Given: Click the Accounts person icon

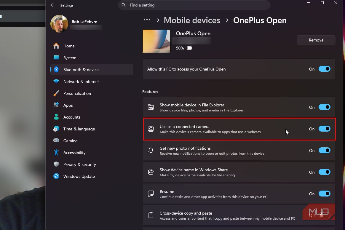Looking at the screenshot, I should (56, 117).
